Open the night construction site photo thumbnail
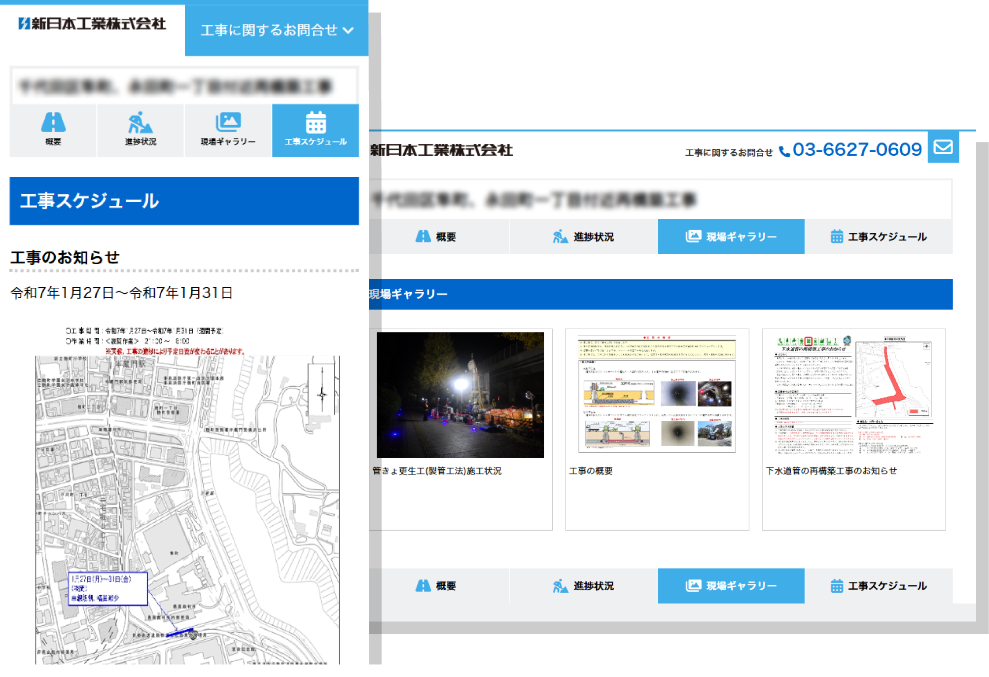989x677 pixels. point(460,395)
